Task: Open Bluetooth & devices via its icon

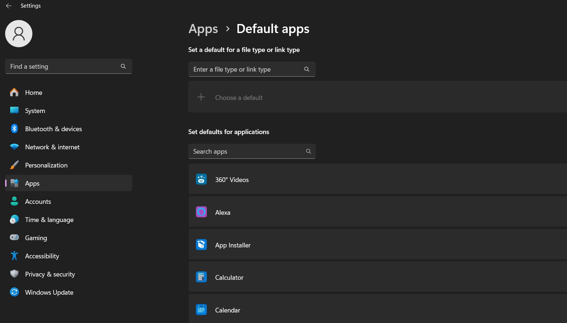Action: click(14, 129)
